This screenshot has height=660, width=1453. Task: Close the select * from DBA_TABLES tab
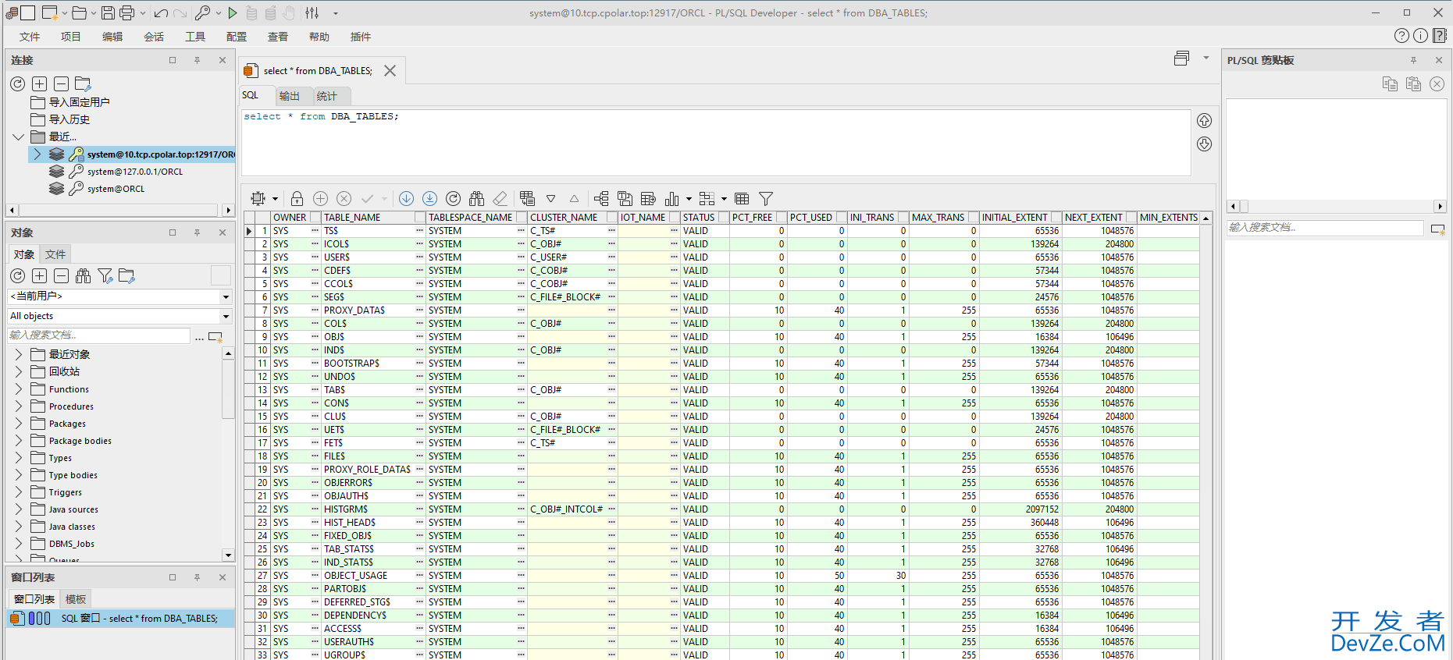pyautogui.click(x=390, y=71)
